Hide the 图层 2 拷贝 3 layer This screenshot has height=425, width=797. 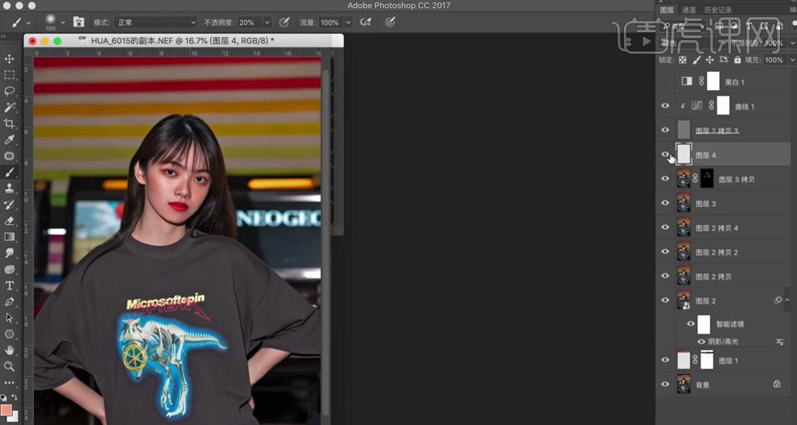tap(665, 130)
